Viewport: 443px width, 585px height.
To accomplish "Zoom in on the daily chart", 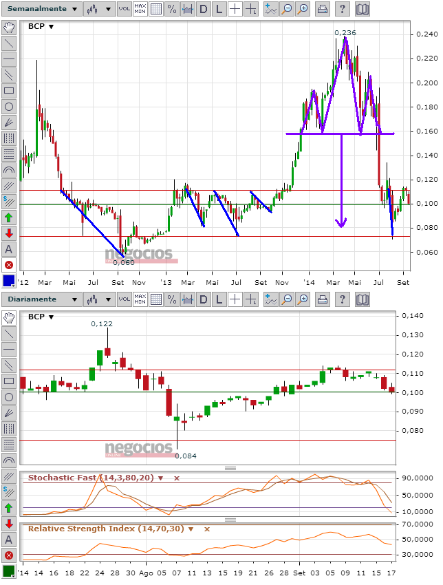I will pyautogui.click(x=303, y=299).
